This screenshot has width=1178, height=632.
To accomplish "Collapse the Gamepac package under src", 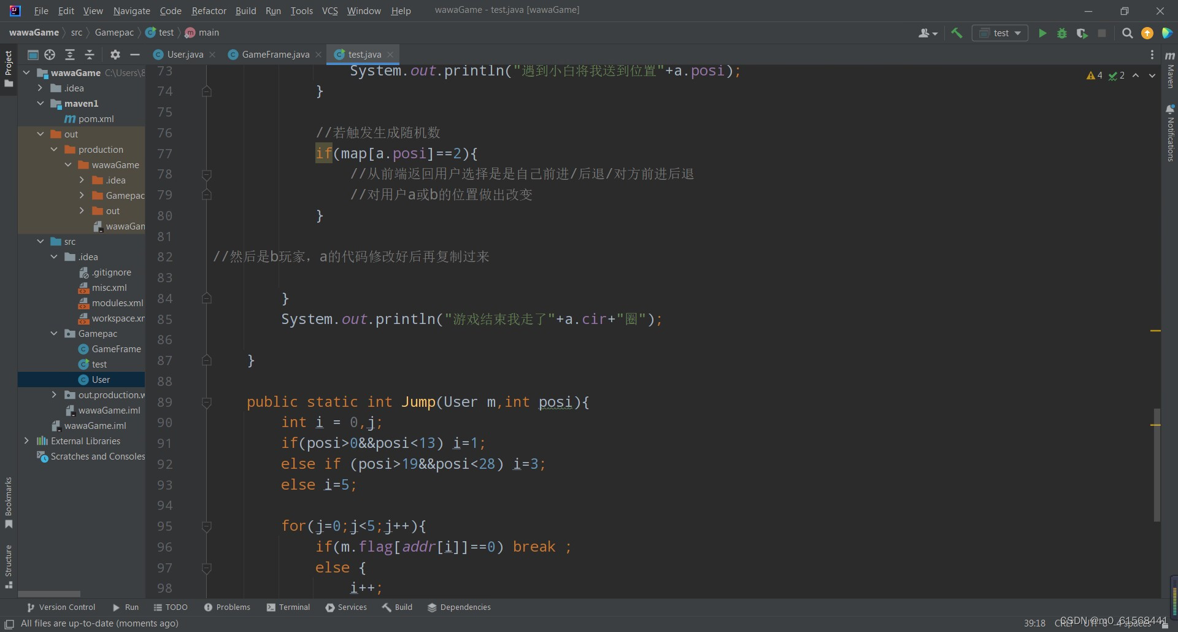I will 54,333.
